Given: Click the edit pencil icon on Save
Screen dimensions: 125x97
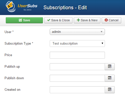Looking at the screenshot, I should click(x=20, y=20).
